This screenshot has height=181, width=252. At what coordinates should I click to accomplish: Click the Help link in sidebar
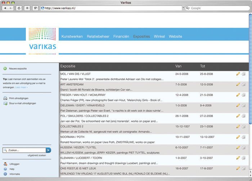12,169
